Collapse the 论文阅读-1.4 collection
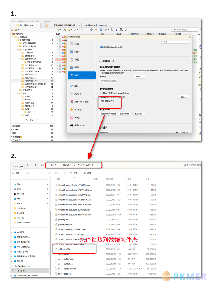Viewport: 212px width, 288px height. (20, 59)
